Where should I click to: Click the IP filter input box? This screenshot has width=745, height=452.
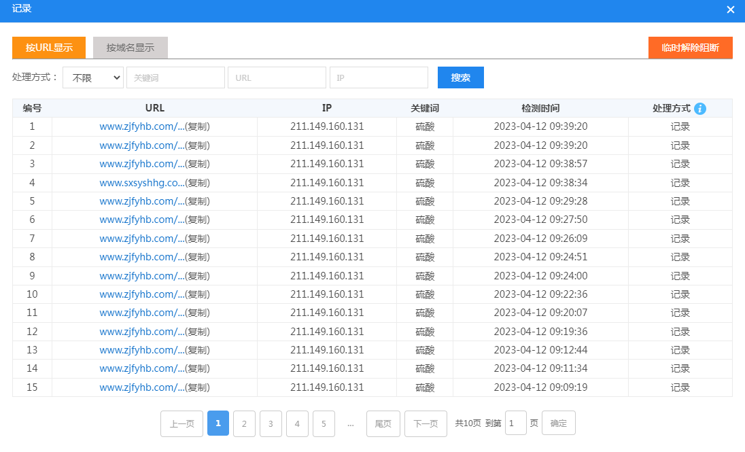point(379,77)
